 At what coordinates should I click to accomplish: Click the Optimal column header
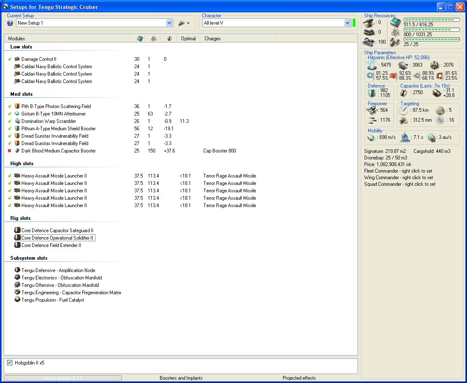(188, 39)
